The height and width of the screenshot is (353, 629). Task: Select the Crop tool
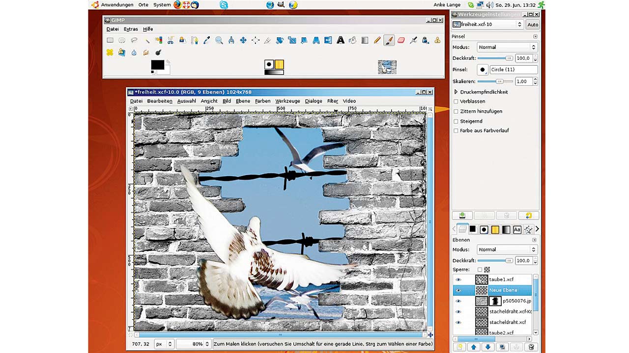click(x=267, y=40)
